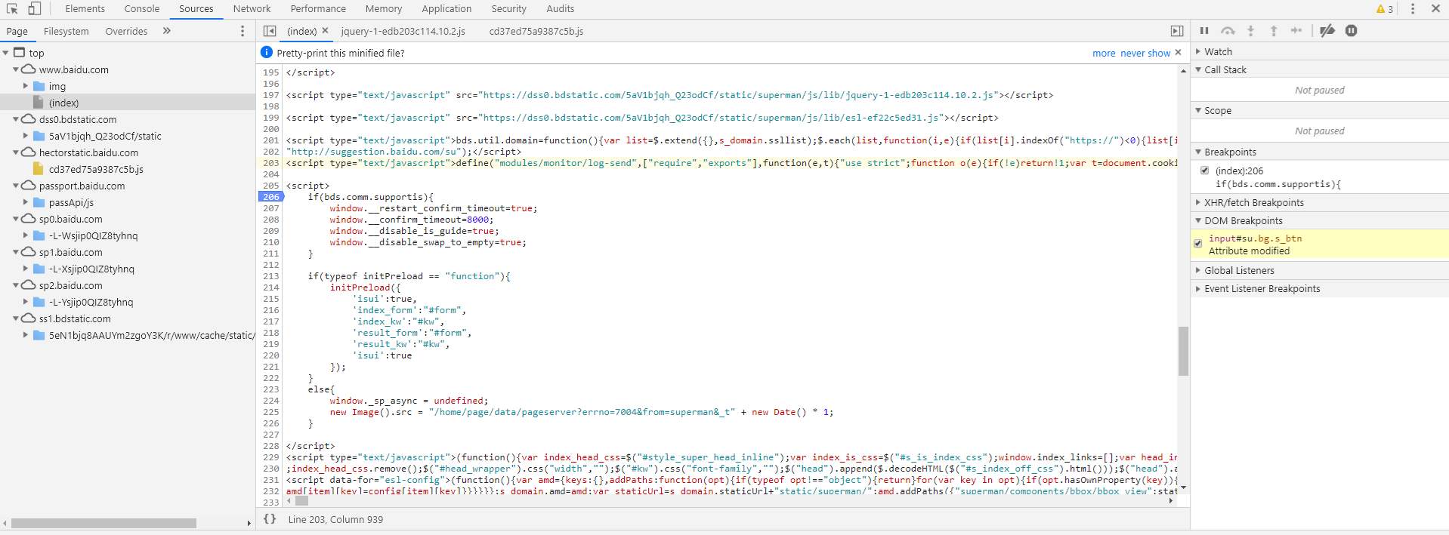Toggle the device toolbar icon

tap(34, 8)
